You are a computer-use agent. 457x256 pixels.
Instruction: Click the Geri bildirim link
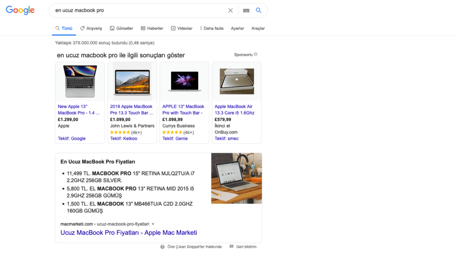(x=246, y=247)
